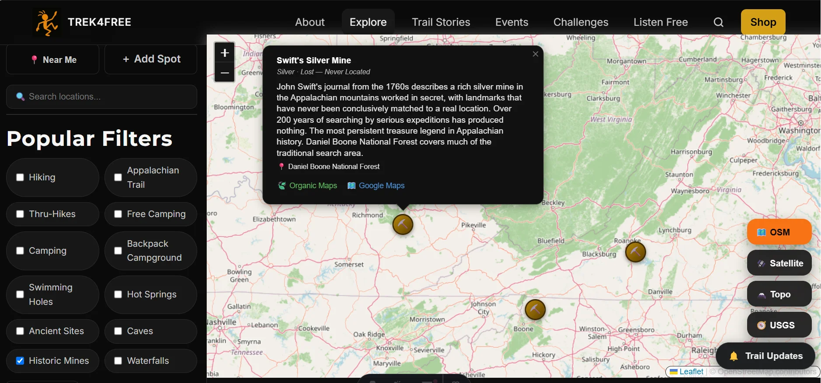
Task: Uncheck the Historic Mines filter
Action: 20,361
